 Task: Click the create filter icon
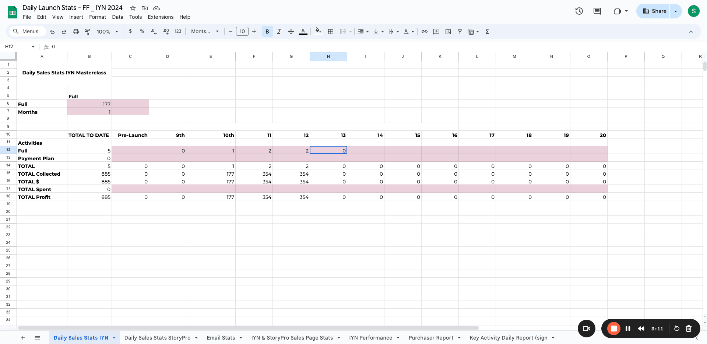point(460,32)
